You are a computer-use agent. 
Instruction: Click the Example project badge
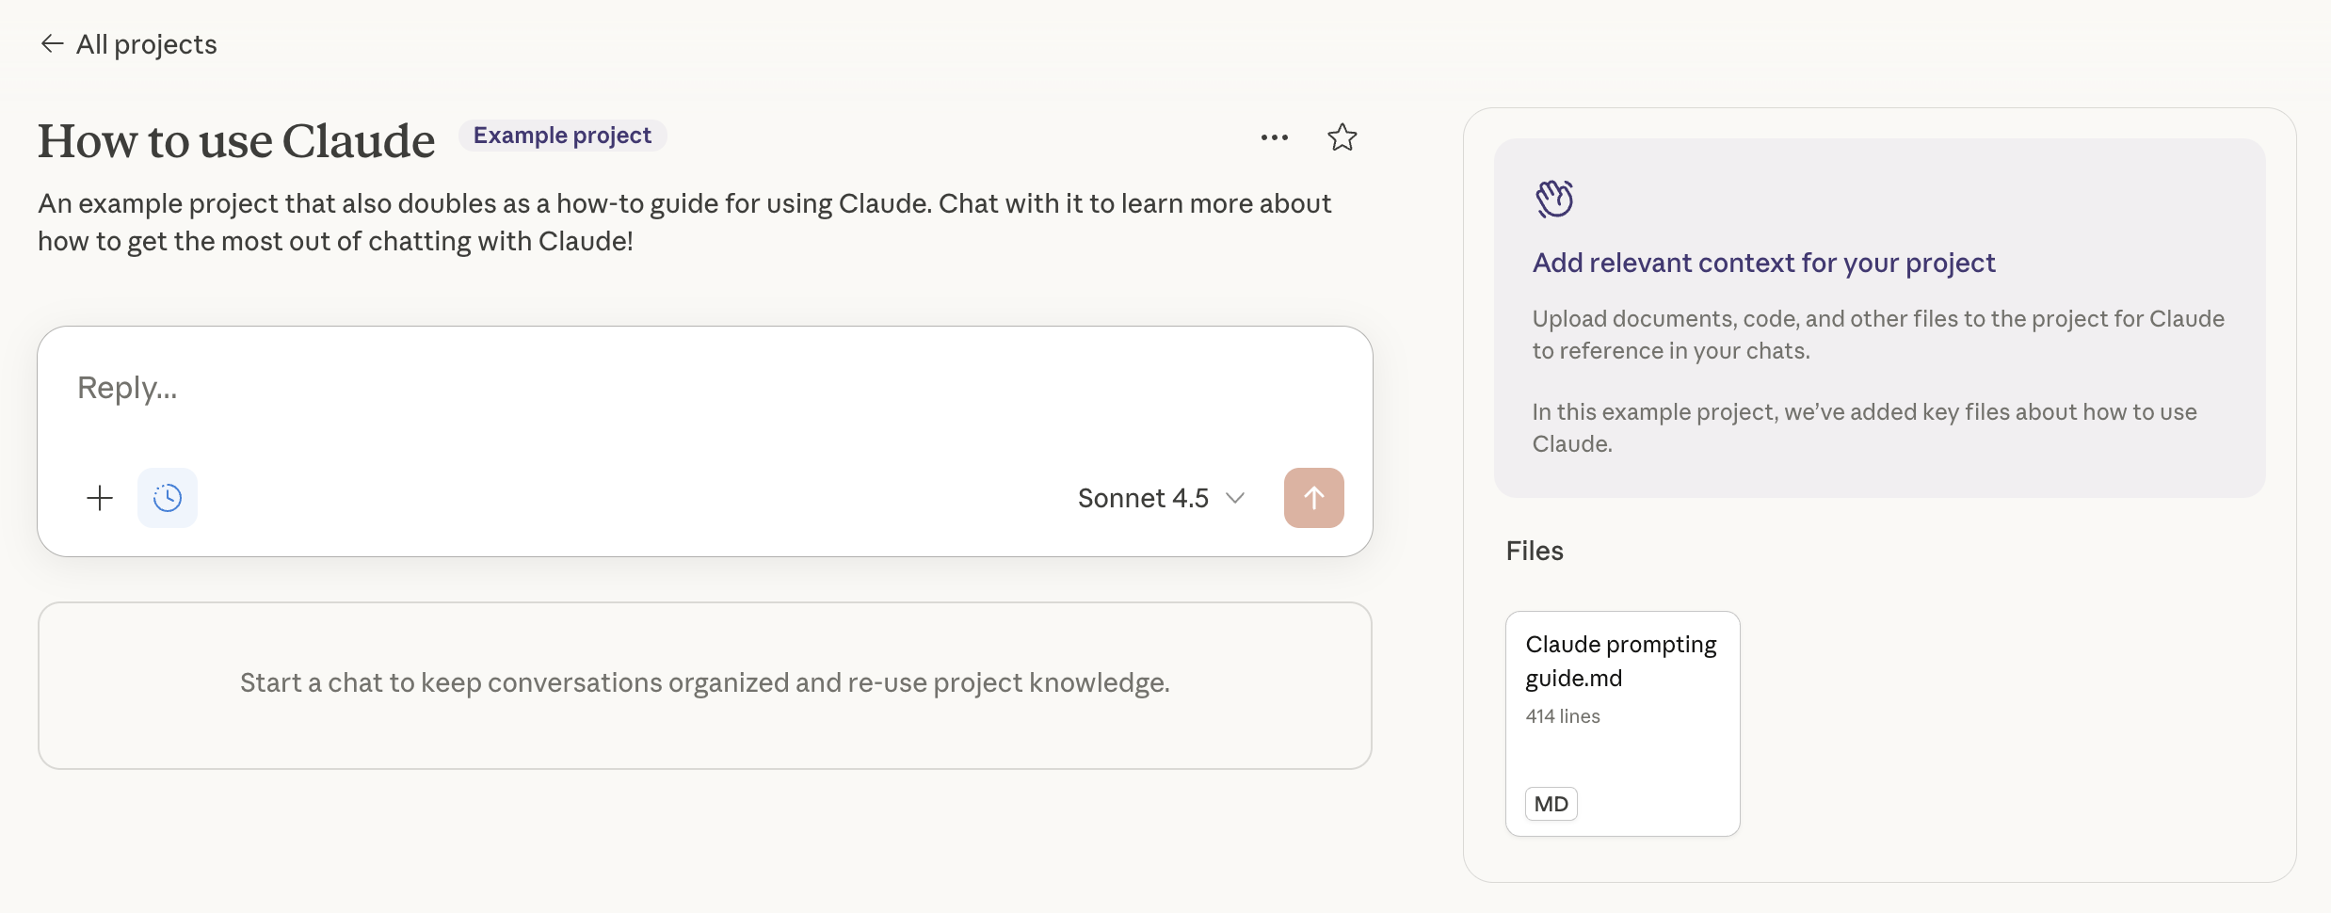click(x=562, y=136)
